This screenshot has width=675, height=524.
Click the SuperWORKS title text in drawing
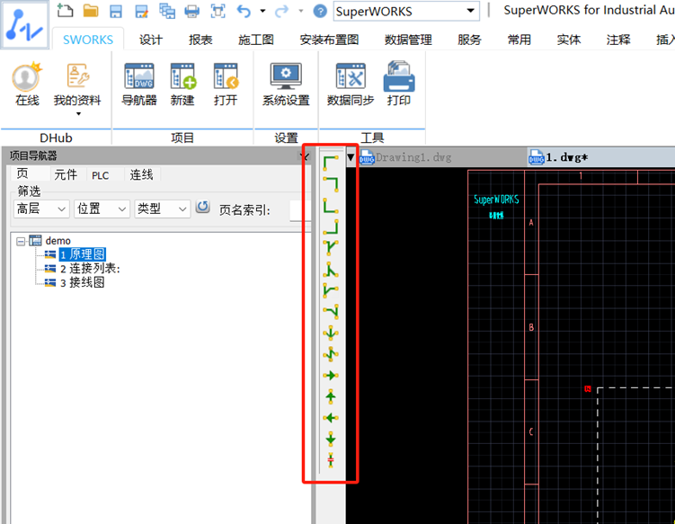point(496,200)
